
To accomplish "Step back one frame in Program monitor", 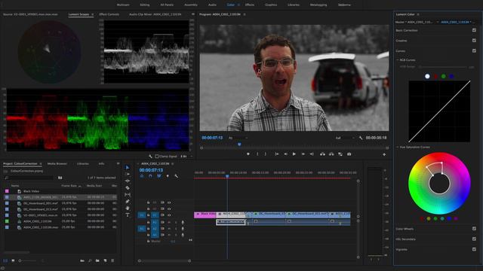I will (285, 154).
